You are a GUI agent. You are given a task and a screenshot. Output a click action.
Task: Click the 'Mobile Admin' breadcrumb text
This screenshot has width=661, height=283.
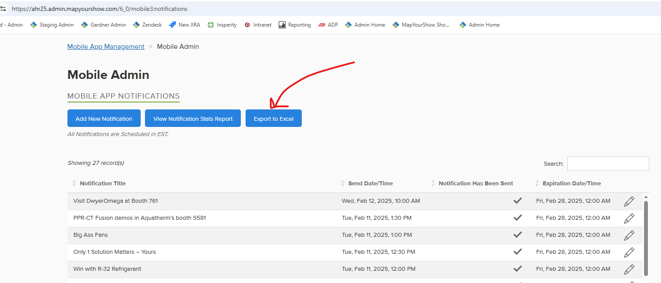[178, 47]
